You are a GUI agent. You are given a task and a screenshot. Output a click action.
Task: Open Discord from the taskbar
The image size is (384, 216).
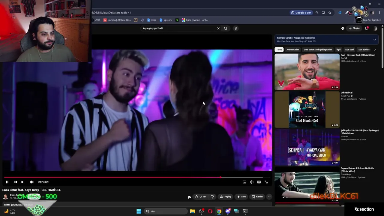[x=228, y=211]
